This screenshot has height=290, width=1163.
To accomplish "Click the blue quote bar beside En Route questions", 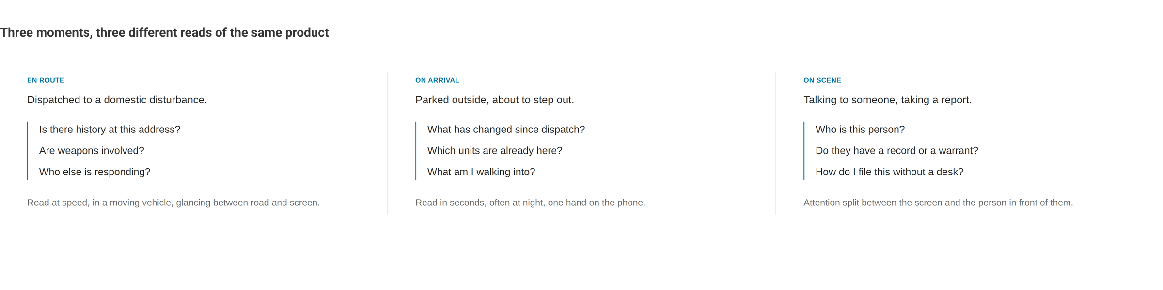I will click(x=28, y=151).
